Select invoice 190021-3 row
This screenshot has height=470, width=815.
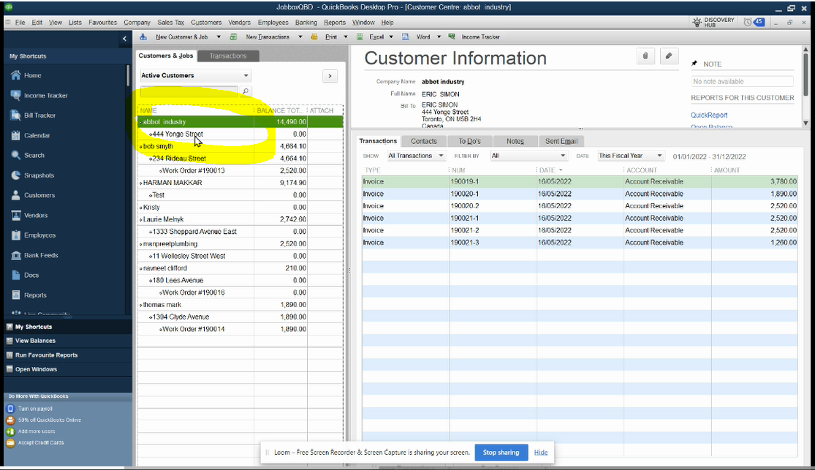coord(580,243)
